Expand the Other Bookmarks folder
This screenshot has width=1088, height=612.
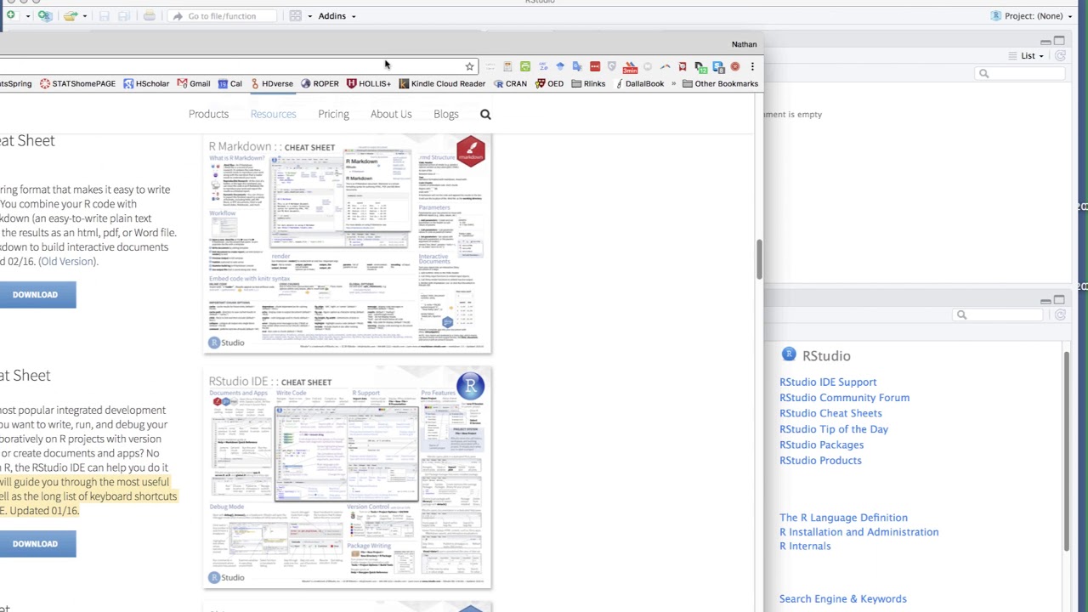pos(720,83)
